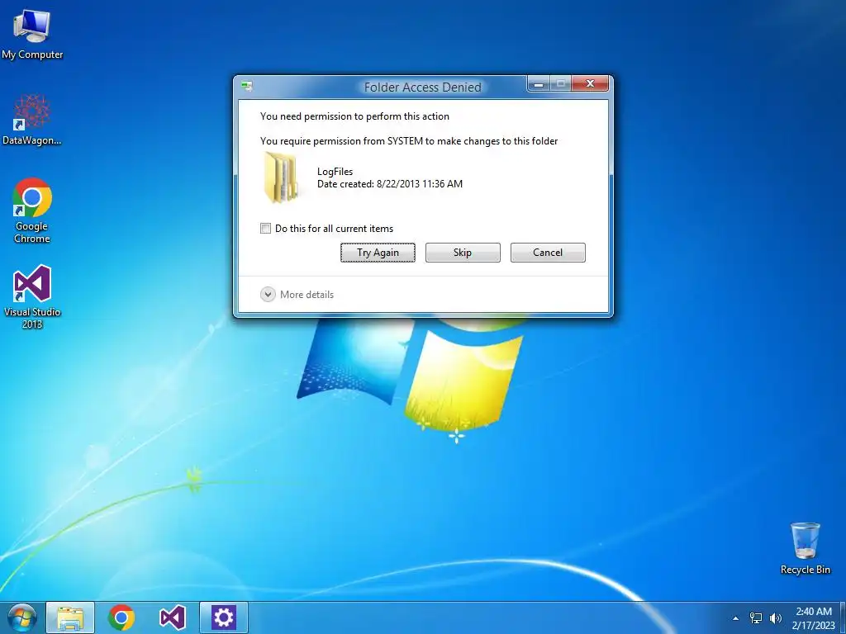Click the SYSTEM permission message text

point(409,141)
